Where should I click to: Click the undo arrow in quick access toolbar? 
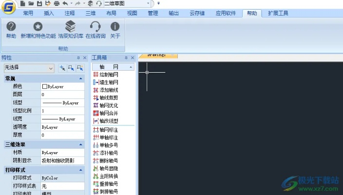(x=65, y=3)
